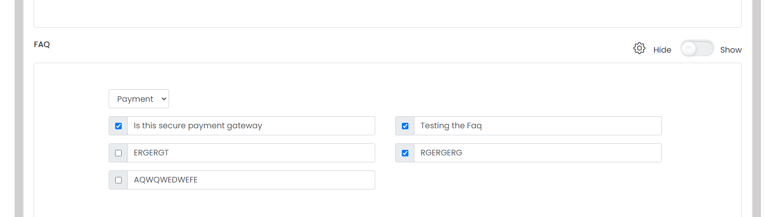Focus the 'Is this secure payment gateway' field
The width and height of the screenshot is (766, 217).
pyautogui.click(x=251, y=126)
